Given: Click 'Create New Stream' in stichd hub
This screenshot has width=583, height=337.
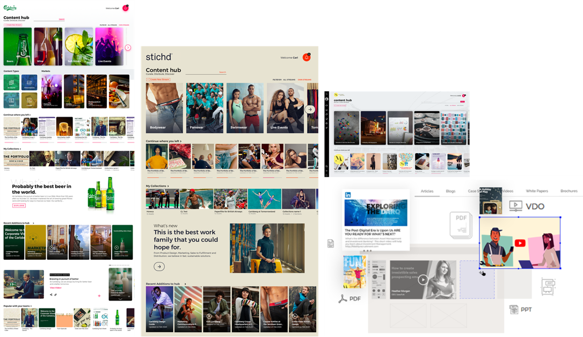Looking at the screenshot, I should 158,79.
